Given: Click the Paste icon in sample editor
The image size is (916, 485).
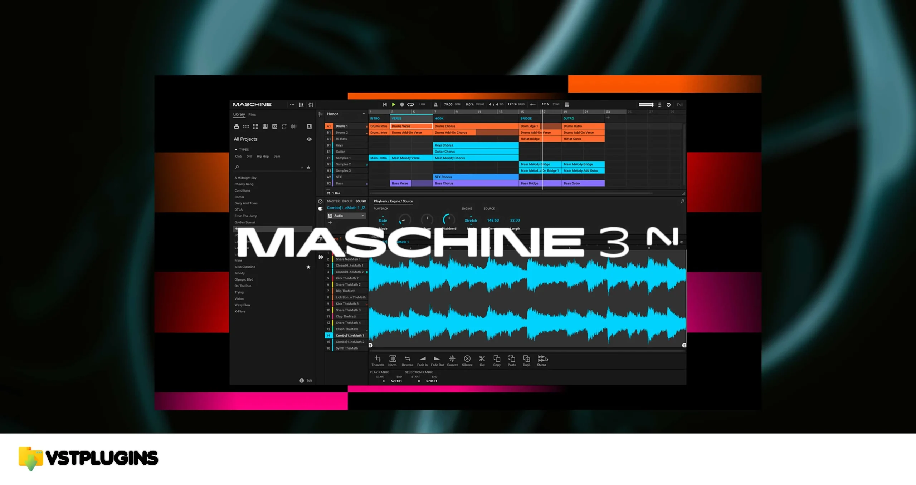Looking at the screenshot, I should pos(512,358).
